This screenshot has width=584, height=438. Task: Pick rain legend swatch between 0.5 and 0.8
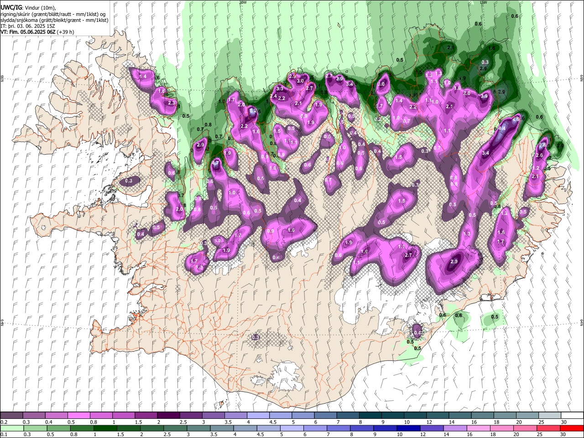(x=59, y=428)
